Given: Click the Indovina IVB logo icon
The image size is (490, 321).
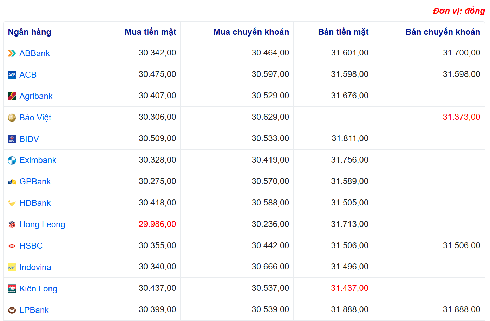Looking at the screenshot, I should tap(12, 268).
